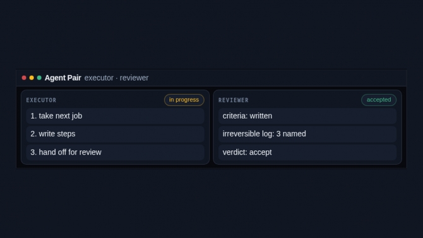Click the yellow minimize dot
The image size is (423, 238).
pyautogui.click(x=32, y=78)
